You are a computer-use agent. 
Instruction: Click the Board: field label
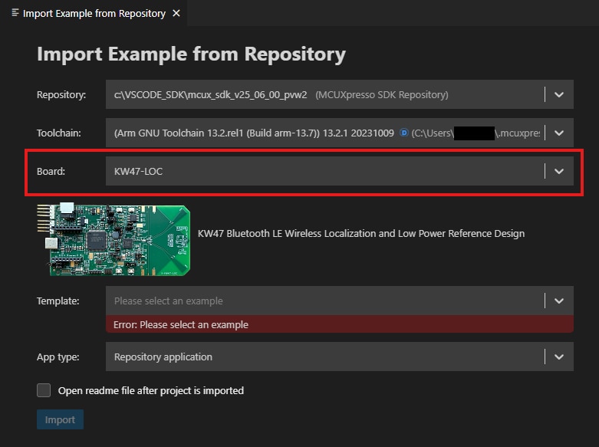(51, 171)
